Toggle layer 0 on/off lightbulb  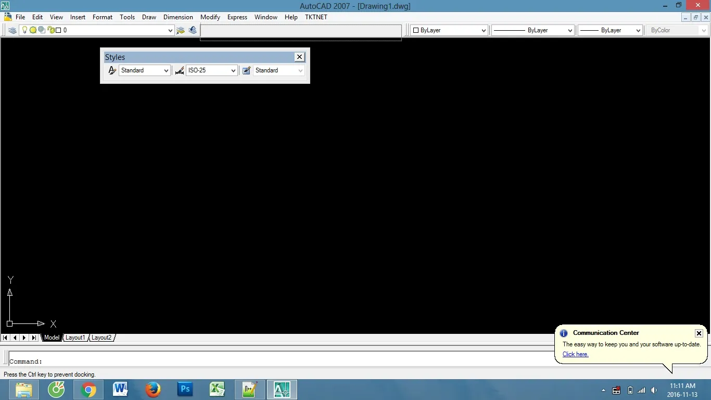click(24, 30)
